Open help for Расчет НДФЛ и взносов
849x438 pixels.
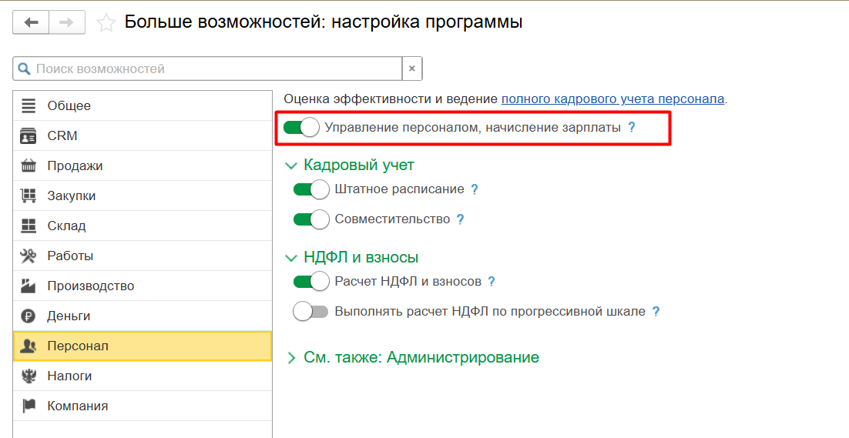pos(491,282)
